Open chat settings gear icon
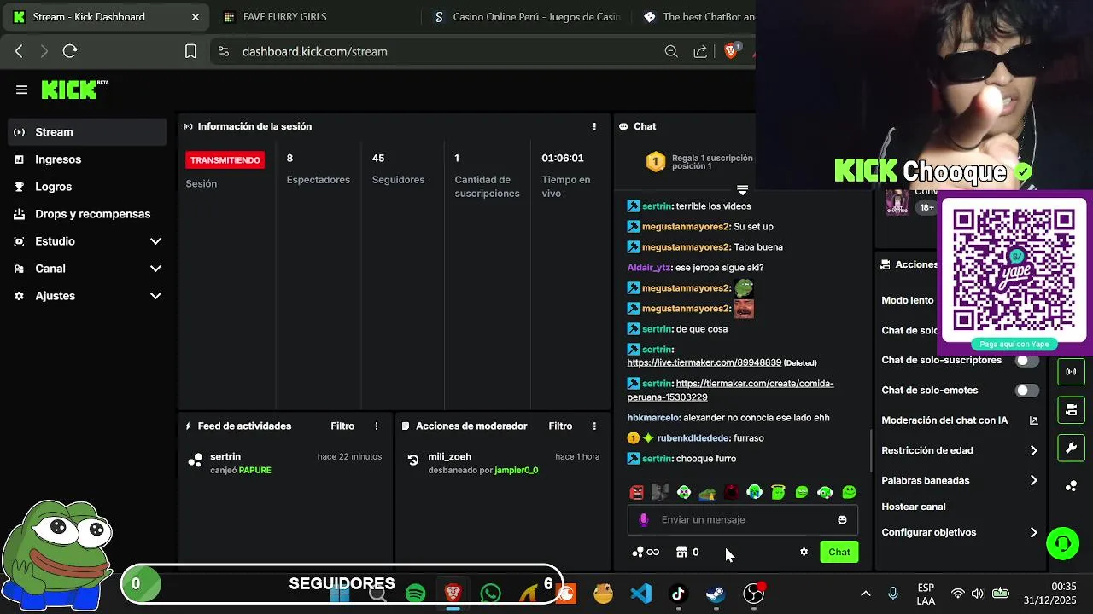This screenshot has height=614, width=1093. pos(804,553)
